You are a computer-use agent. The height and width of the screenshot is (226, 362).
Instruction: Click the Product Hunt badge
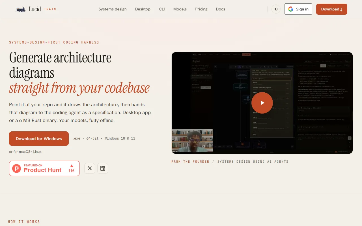[44, 168]
